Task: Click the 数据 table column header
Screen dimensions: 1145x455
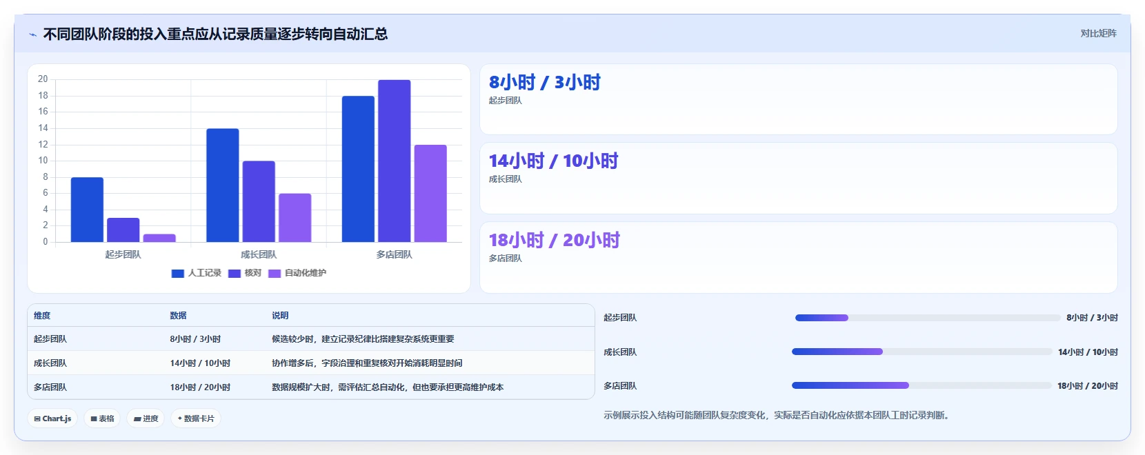Action: (179, 316)
